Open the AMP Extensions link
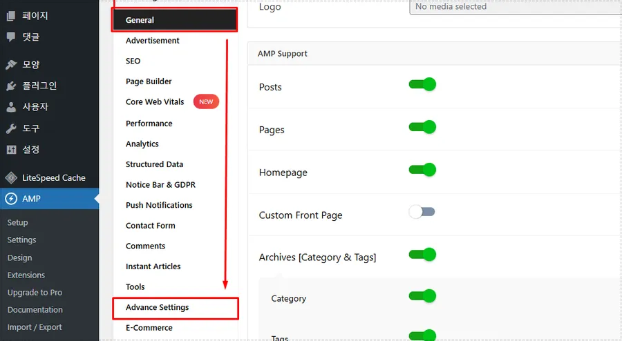This screenshot has height=341, width=622. tap(26, 275)
